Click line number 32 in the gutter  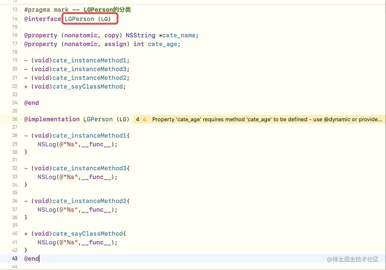[x=15, y=168]
